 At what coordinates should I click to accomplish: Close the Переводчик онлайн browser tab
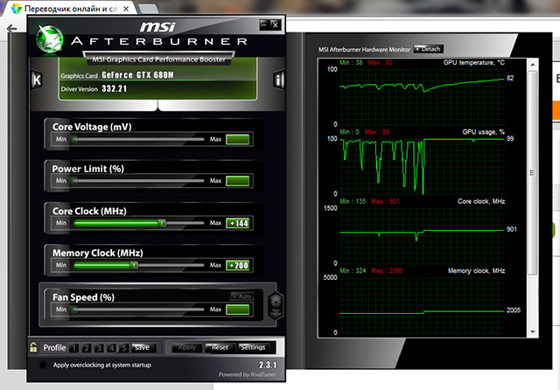point(126,9)
